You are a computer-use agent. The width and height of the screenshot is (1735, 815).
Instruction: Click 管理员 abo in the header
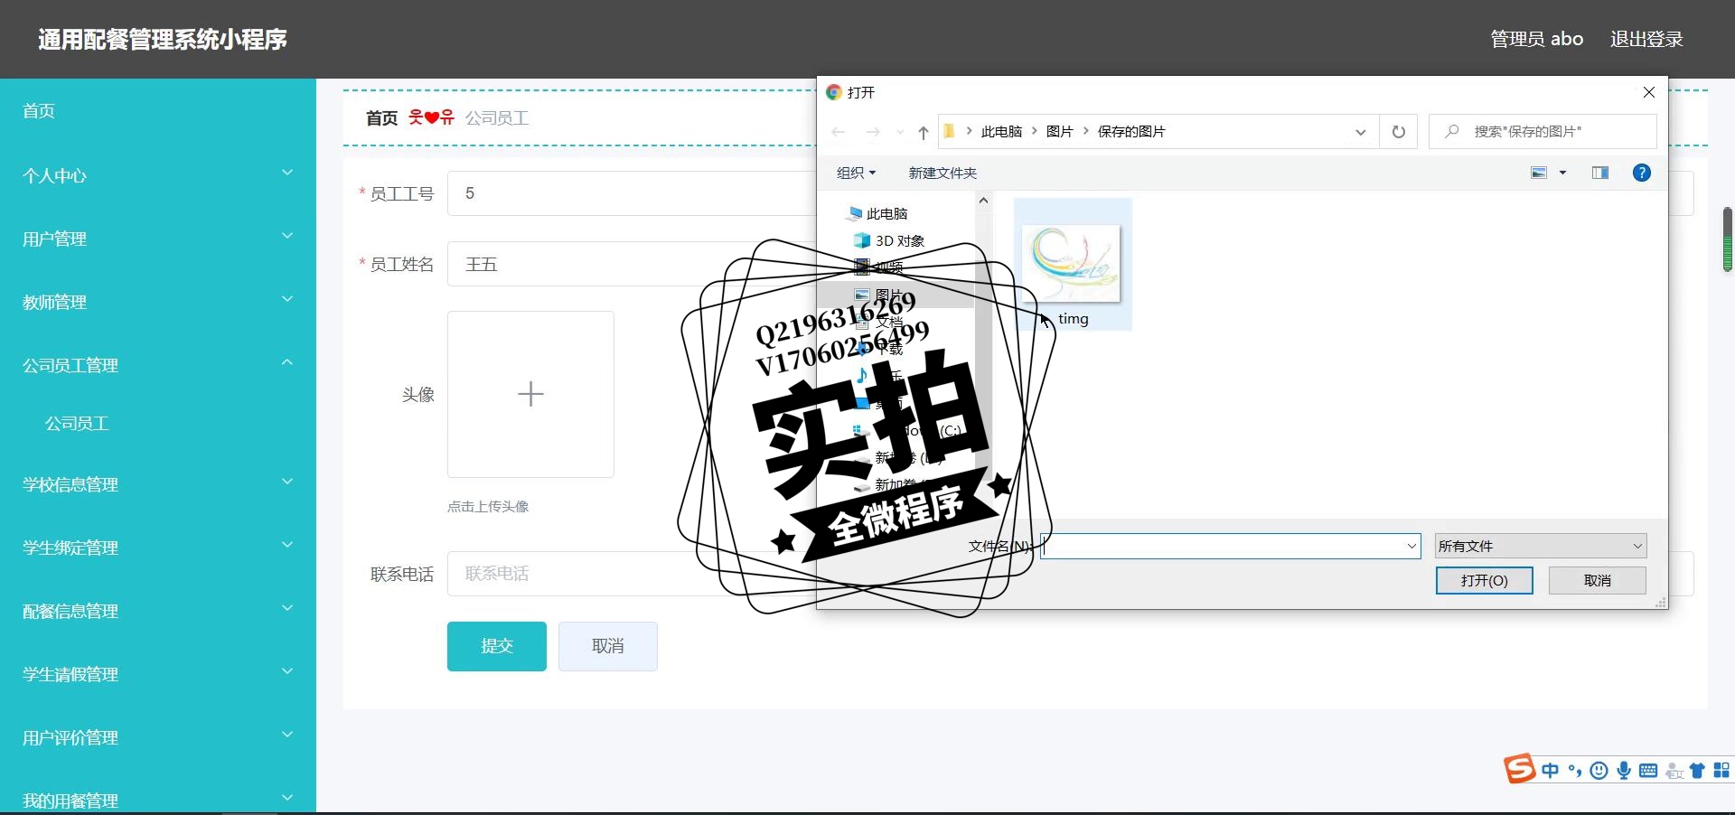pos(1536,39)
